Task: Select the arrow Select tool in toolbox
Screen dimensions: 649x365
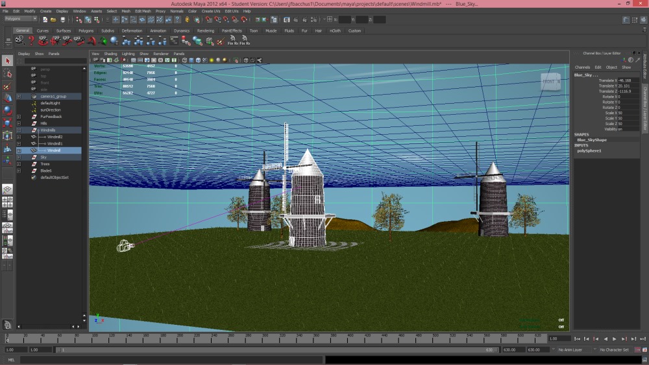Action: [x=7, y=61]
